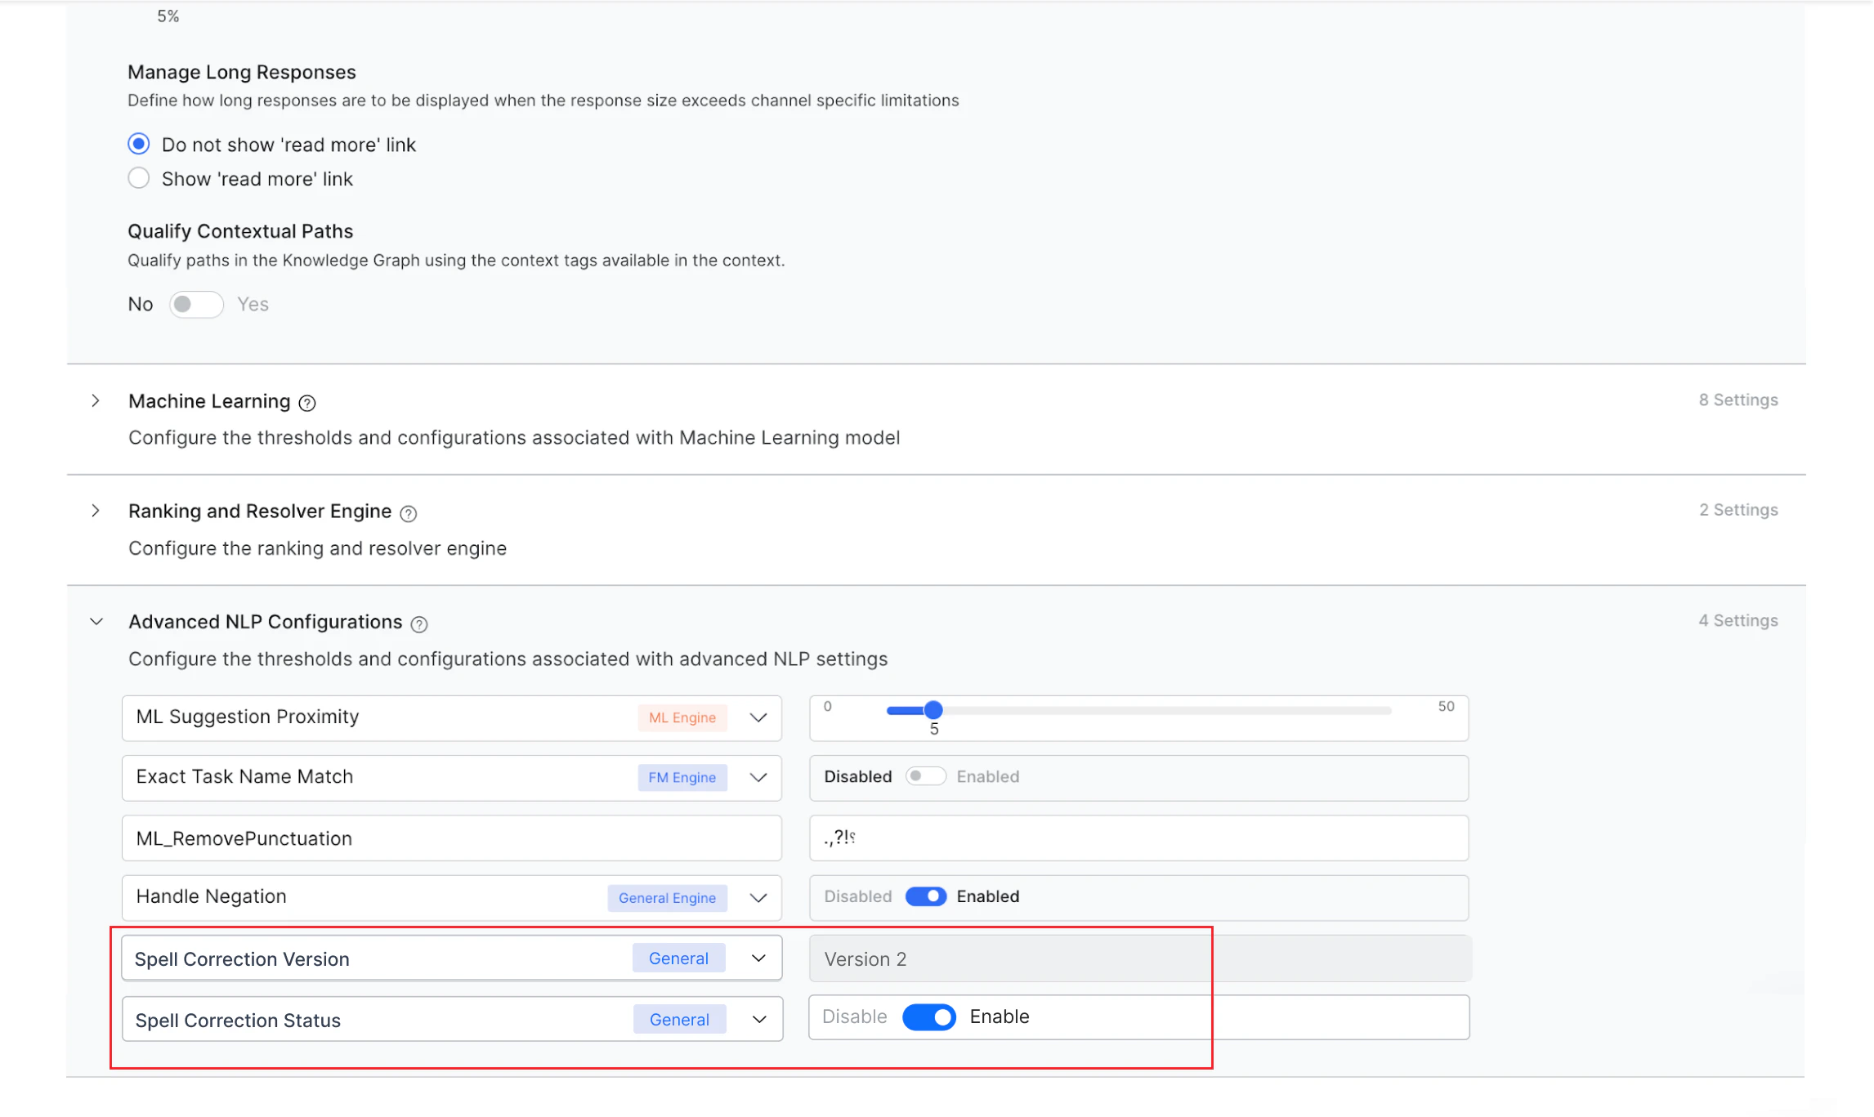Toggle Qualify Contextual Paths to Yes
1874x1117 pixels.
[196, 304]
